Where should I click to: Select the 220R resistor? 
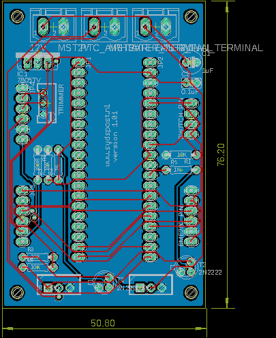[x=37, y=164]
